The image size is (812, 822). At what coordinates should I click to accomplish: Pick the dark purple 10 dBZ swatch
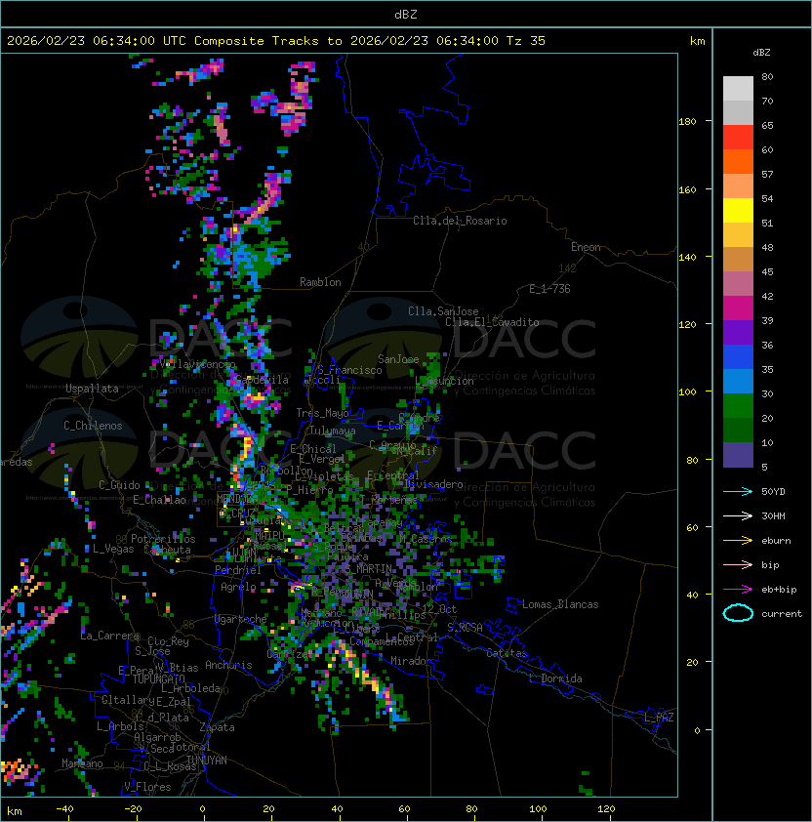click(738, 454)
